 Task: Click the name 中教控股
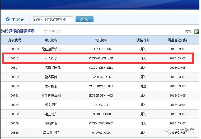(51, 123)
